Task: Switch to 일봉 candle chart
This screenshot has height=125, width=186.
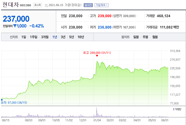Action: coord(136,37)
